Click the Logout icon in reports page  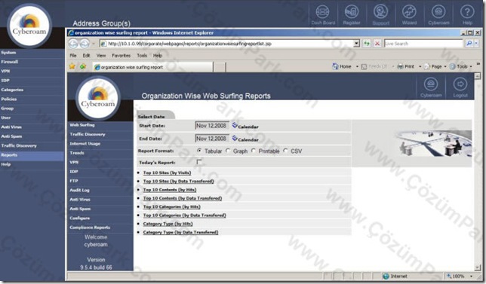click(460, 84)
